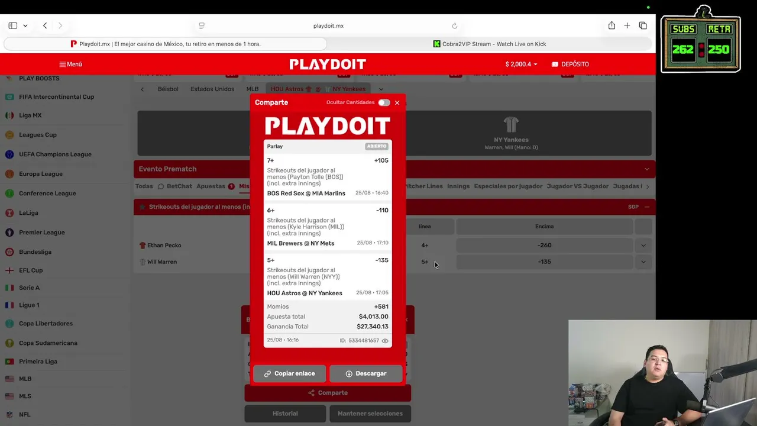Favorite the Strikeouts del jugador market star
This screenshot has height=426, width=757.
pos(143,207)
